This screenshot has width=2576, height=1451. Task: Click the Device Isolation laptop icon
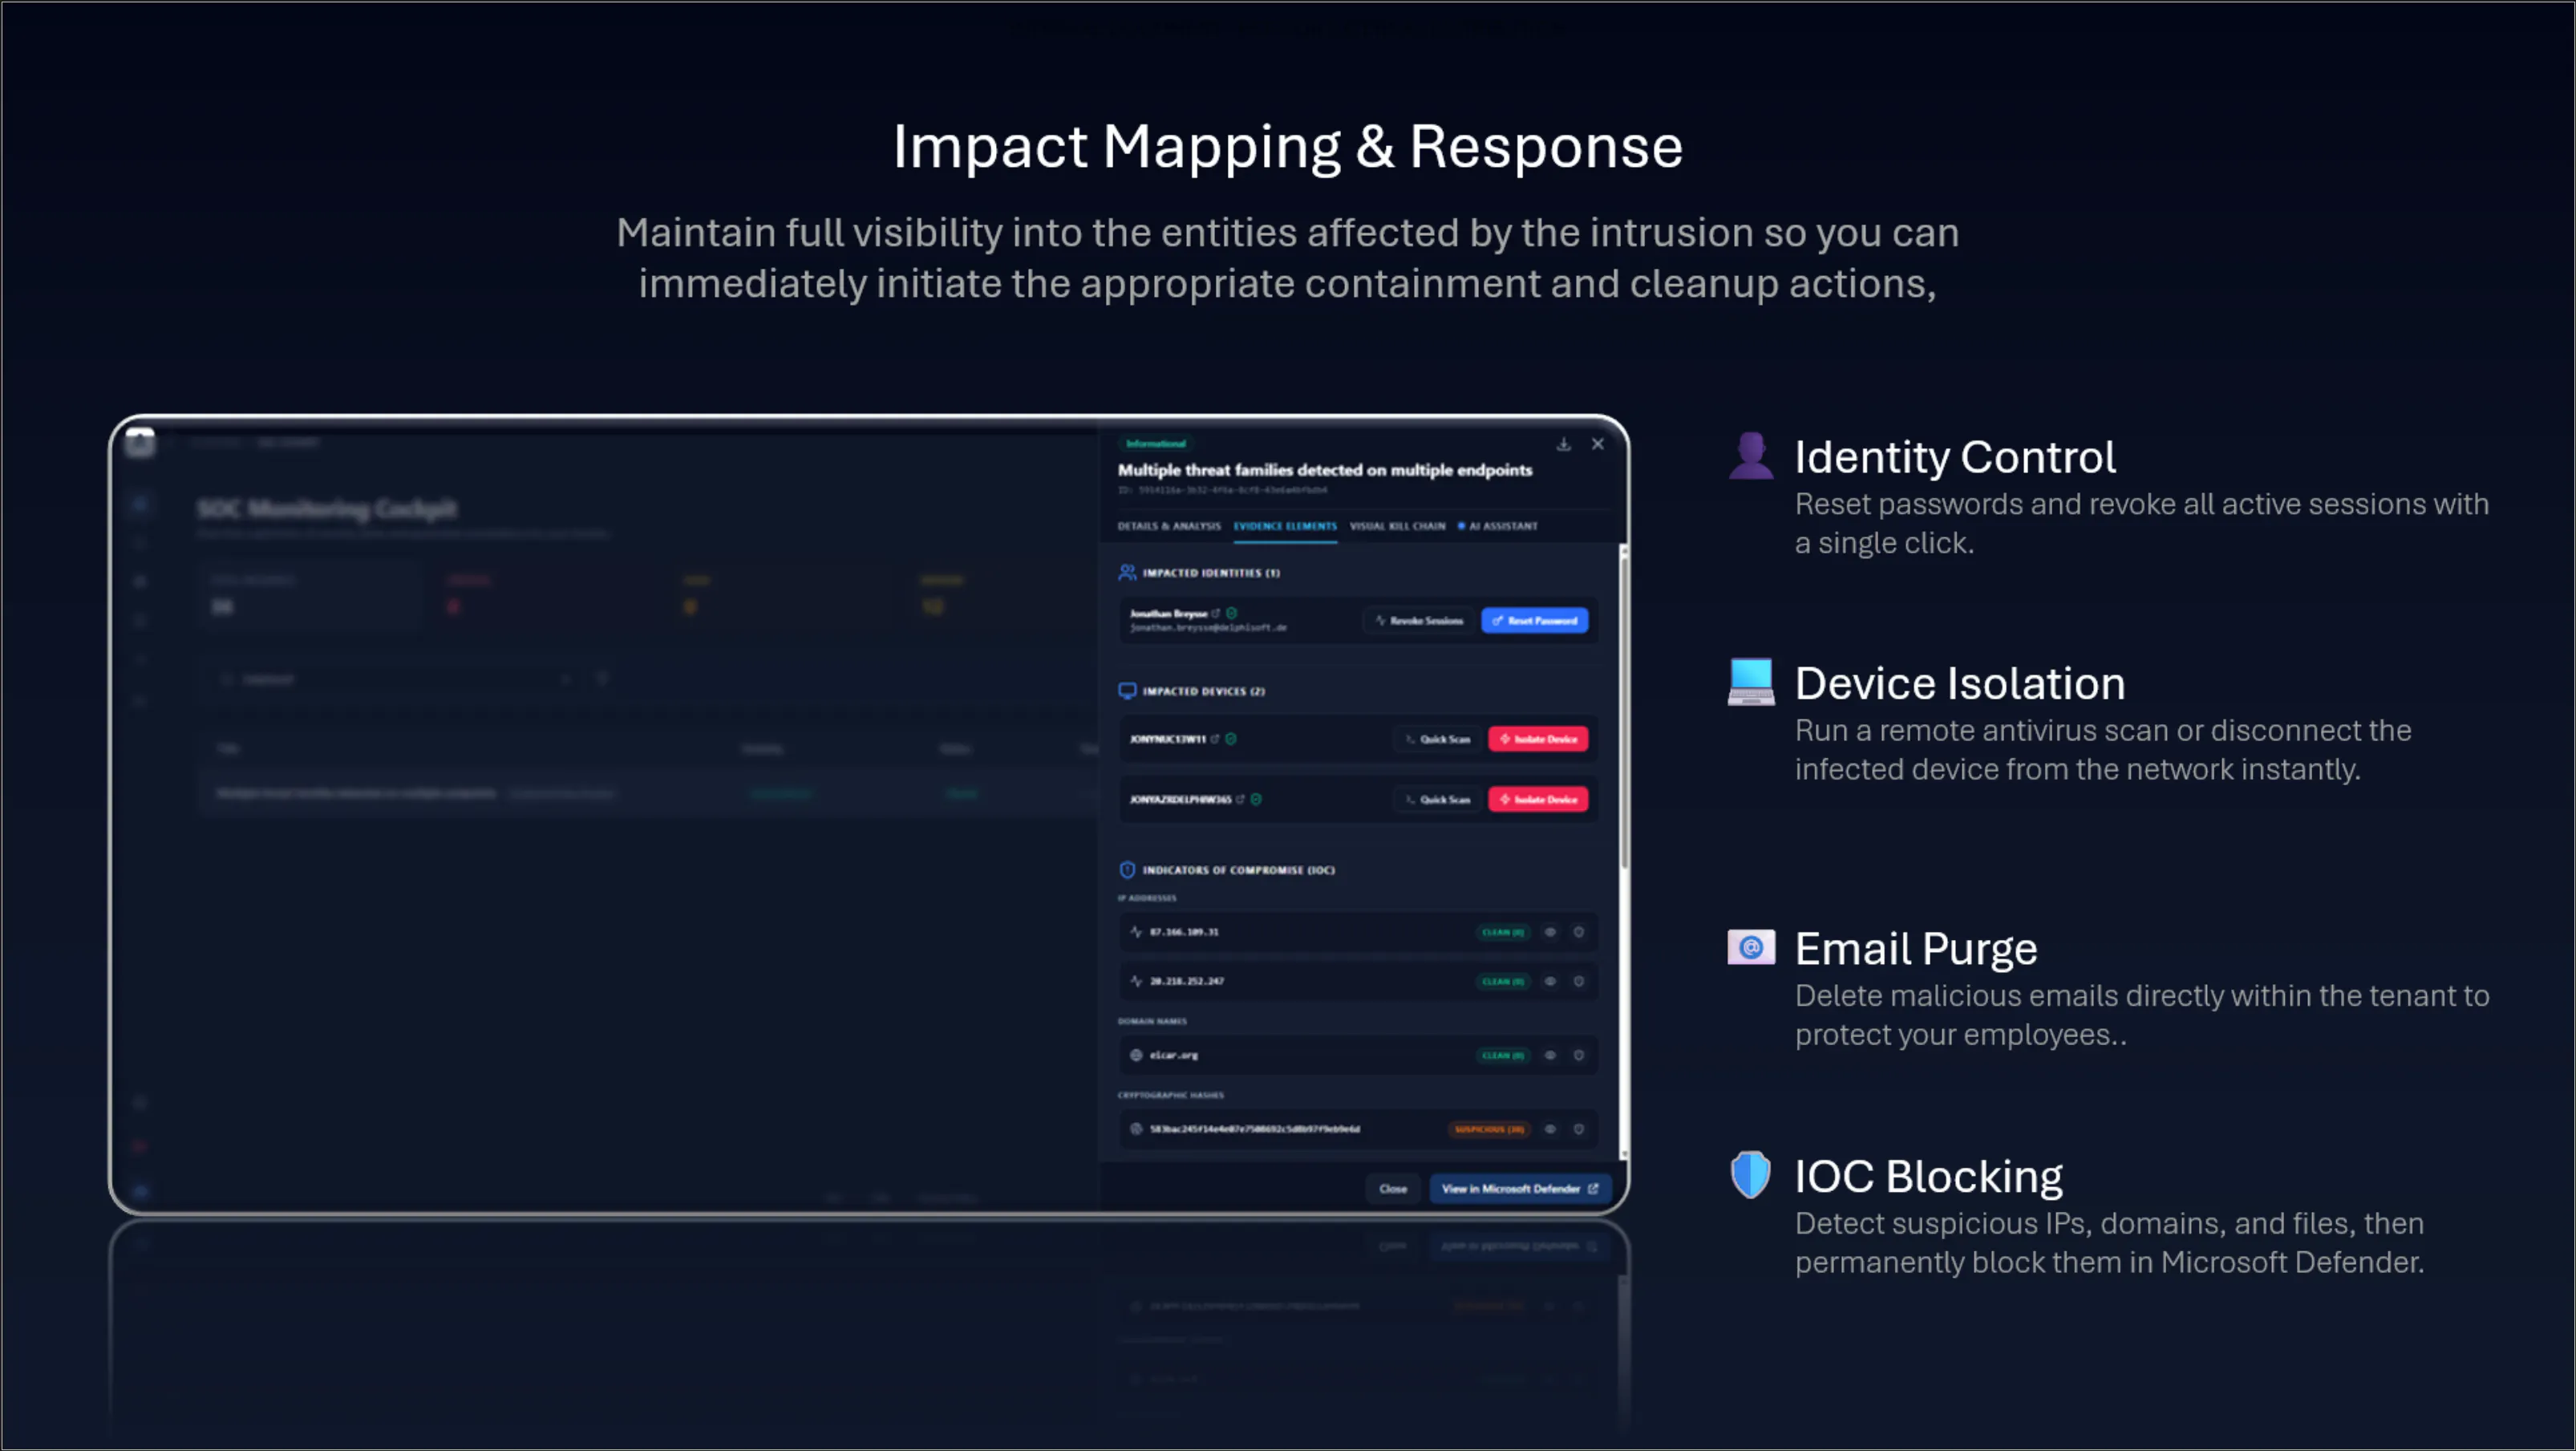pyautogui.click(x=1751, y=682)
